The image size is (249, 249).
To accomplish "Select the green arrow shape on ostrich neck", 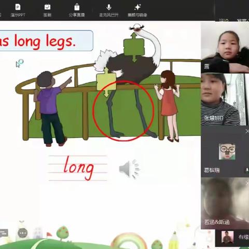I will (x=134, y=47).
